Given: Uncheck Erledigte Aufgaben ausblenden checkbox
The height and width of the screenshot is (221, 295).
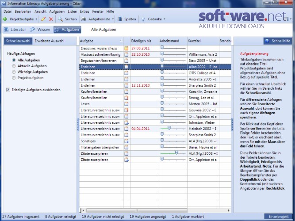Looking at the screenshot, I should tap(8, 90).
